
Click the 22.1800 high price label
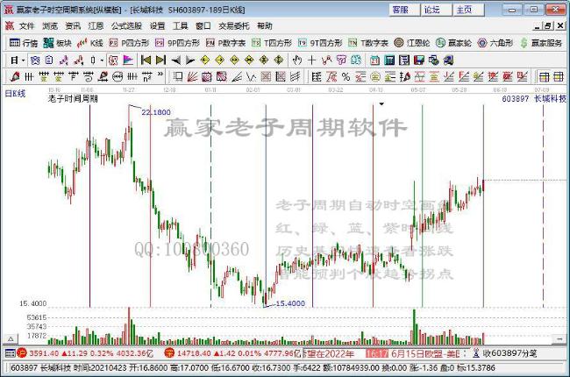point(155,112)
